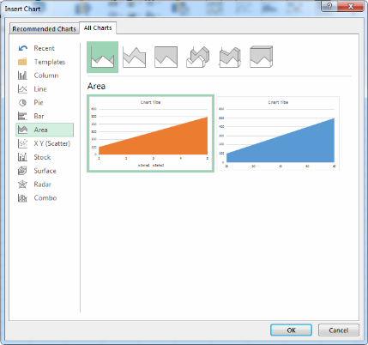The width and height of the screenshot is (368, 345).
Task: Switch to the Recommended Charts tab
Action: coord(45,29)
